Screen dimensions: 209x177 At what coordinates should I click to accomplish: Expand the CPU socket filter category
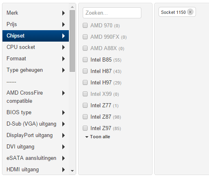(x=35, y=47)
